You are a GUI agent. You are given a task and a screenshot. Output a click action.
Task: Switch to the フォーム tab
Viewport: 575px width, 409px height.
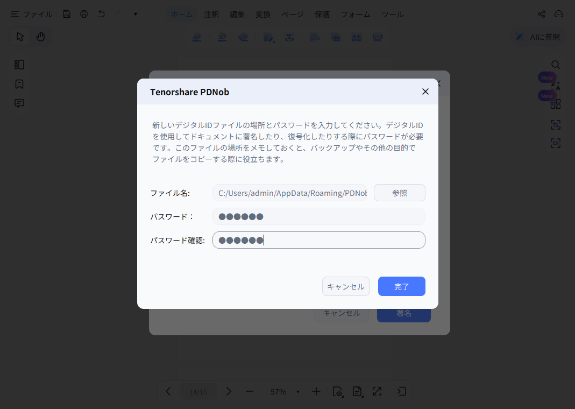[x=356, y=15]
